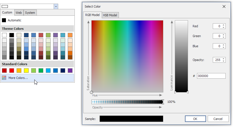
Task: Click the Blue value field
Action: point(217,46)
